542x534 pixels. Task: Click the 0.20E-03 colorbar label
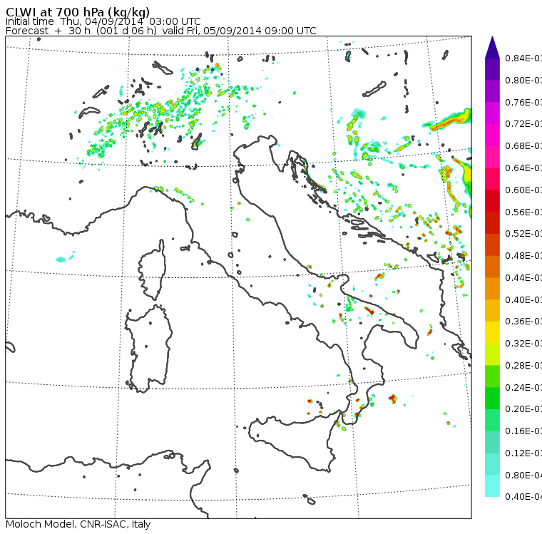click(x=523, y=409)
